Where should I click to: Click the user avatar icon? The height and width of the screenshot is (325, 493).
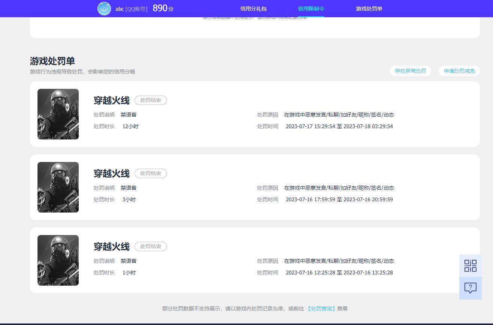(104, 8)
